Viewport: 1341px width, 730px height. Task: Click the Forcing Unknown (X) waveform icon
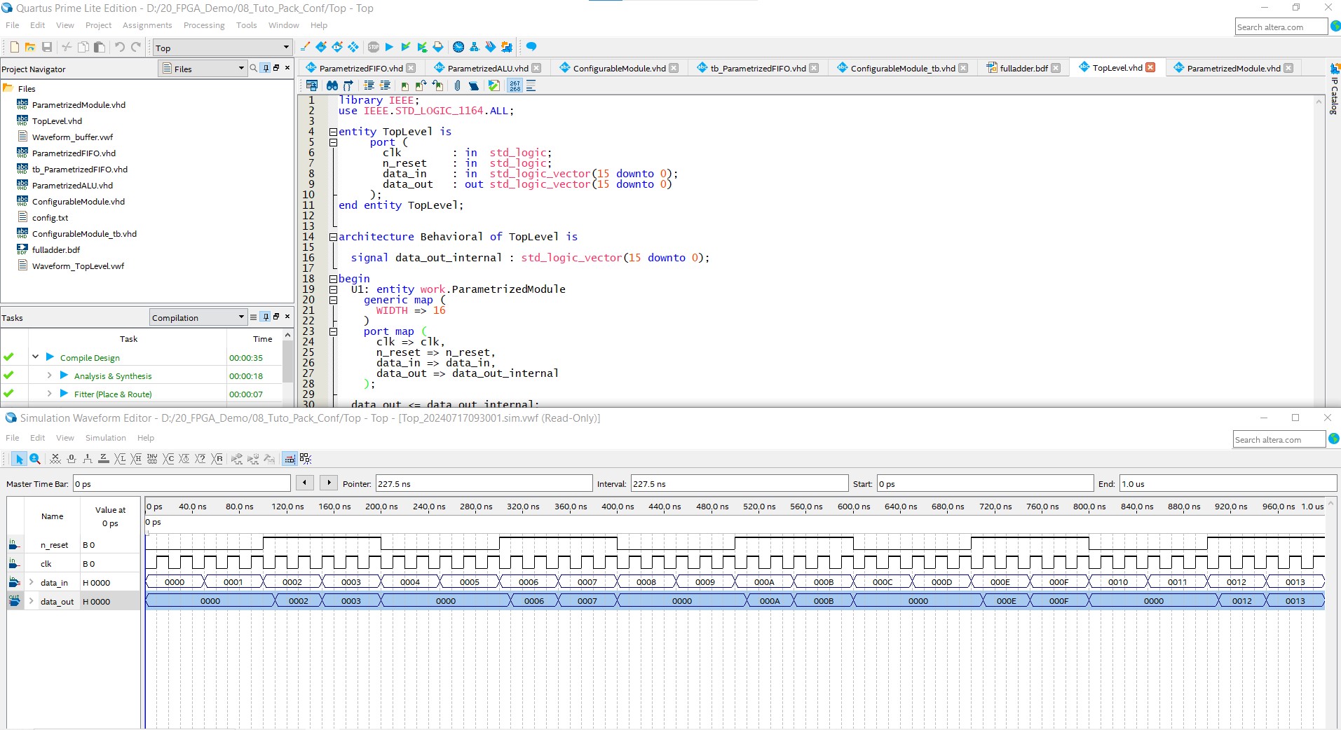coord(55,459)
